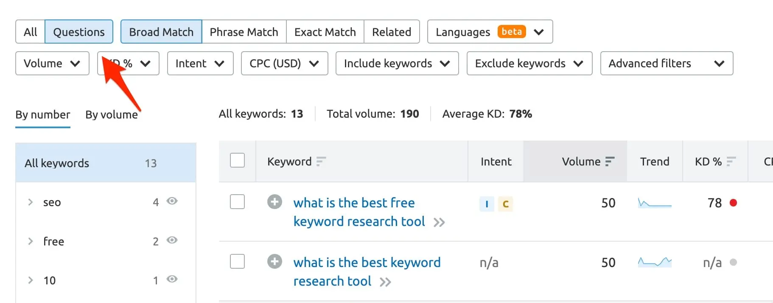Open 'what is the best keyword research tool' link
This screenshot has height=303, width=773.
pos(367,263)
